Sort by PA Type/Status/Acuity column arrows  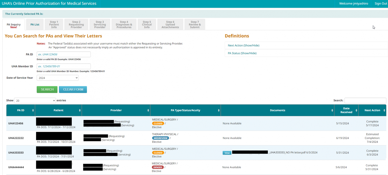coord(219,110)
